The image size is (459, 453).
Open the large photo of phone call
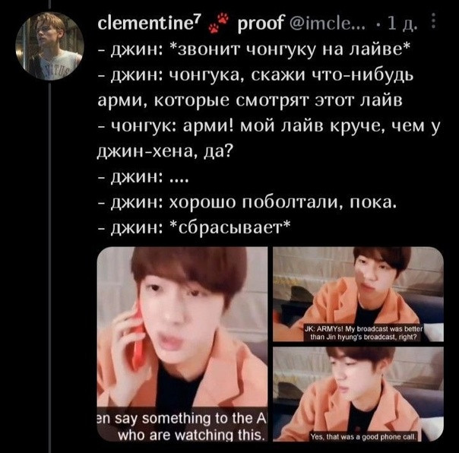tap(182, 344)
